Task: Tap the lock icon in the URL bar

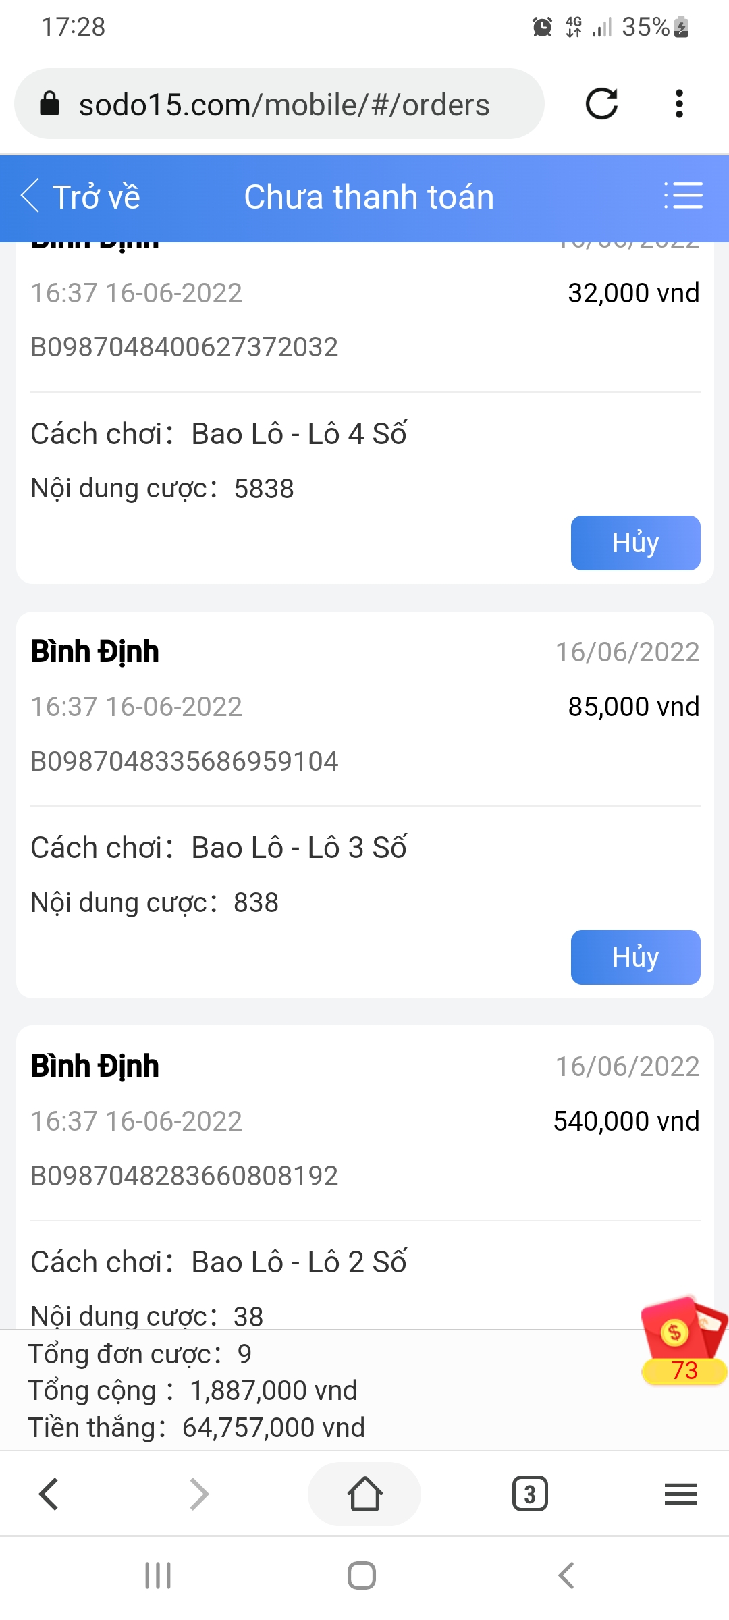Action: pyautogui.click(x=50, y=104)
